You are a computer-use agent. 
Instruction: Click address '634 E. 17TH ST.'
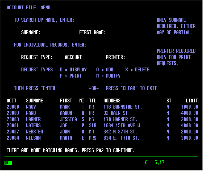tap(122, 138)
